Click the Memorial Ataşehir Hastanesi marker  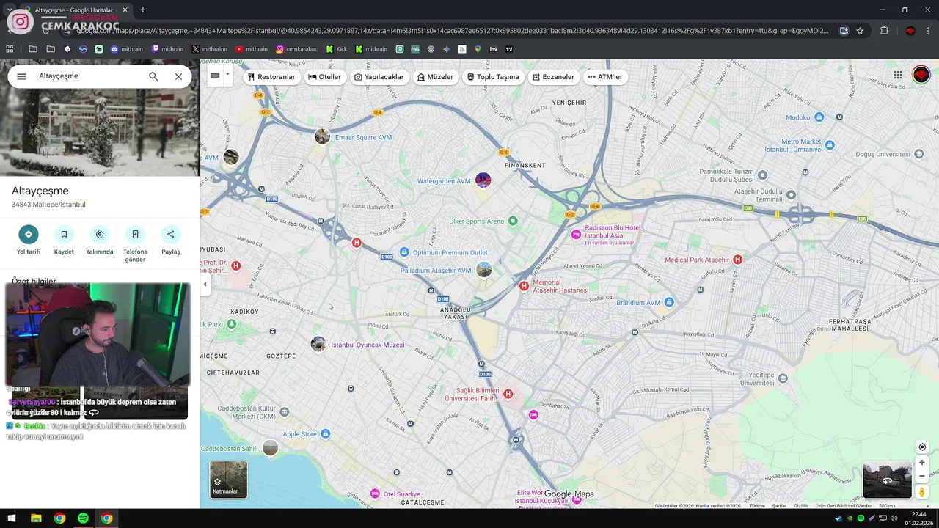524,286
